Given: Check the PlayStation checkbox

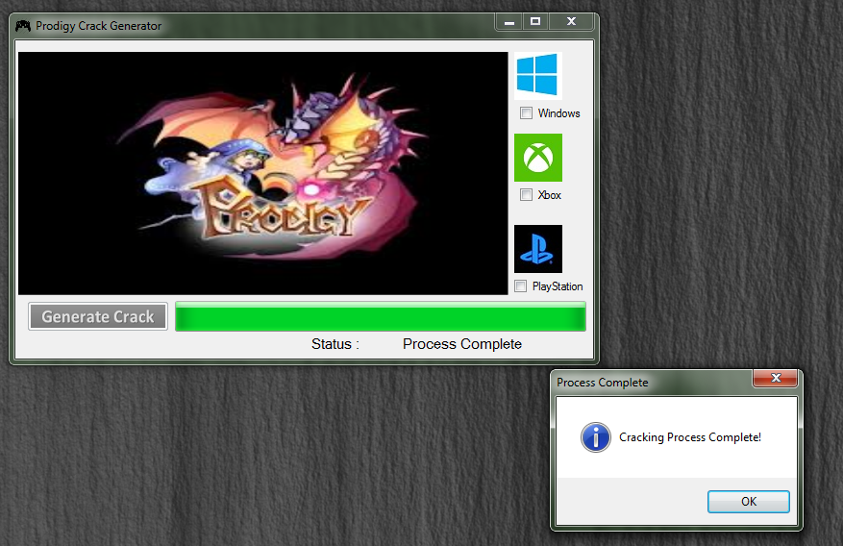Looking at the screenshot, I should [520, 285].
